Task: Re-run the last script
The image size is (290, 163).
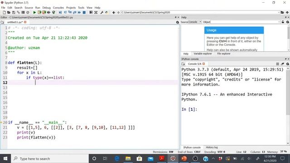Action: (53, 12)
